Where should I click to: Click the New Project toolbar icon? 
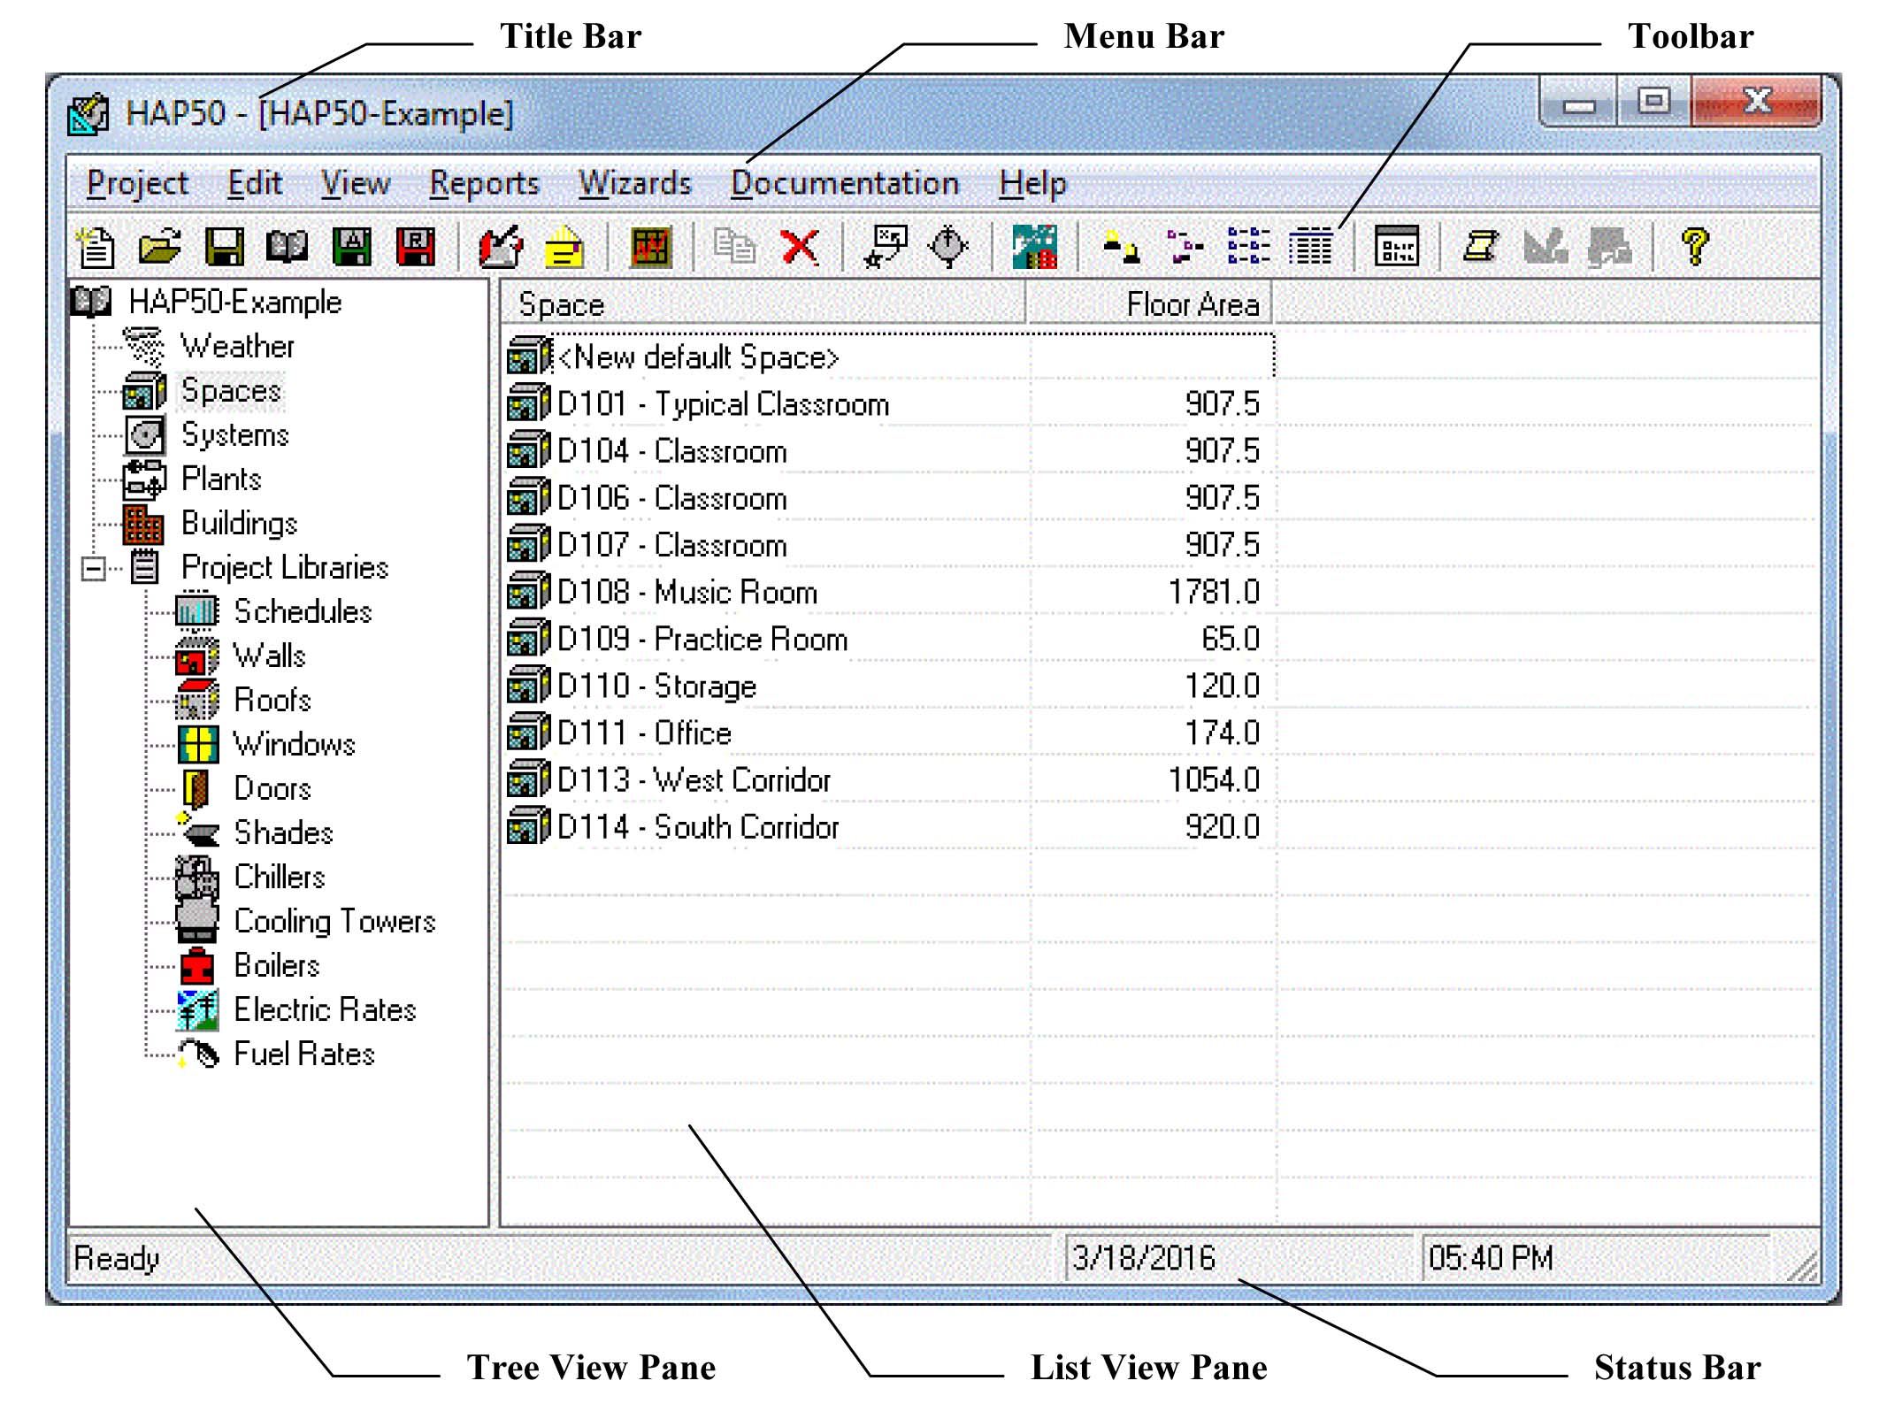coord(96,247)
